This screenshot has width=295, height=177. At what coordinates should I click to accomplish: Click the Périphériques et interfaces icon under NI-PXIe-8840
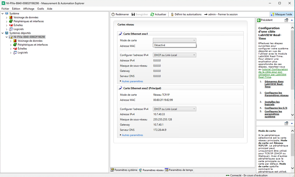15,45
